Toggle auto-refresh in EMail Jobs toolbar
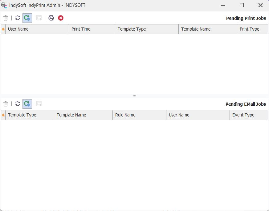The height and width of the screenshot is (211, 269). [27, 104]
